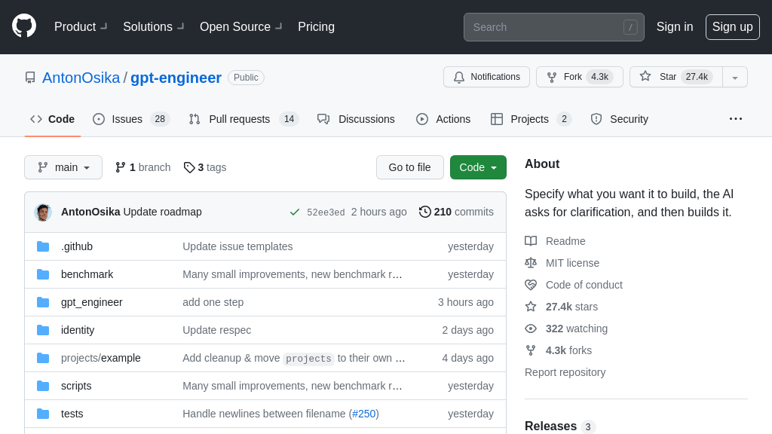Open the Security shield icon
This screenshot has width=772, height=434.
coord(596,119)
